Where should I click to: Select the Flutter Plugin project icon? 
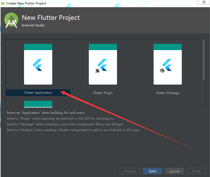pyautogui.click(x=103, y=64)
